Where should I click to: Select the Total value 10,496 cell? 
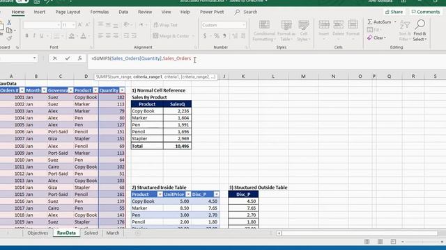click(177, 146)
